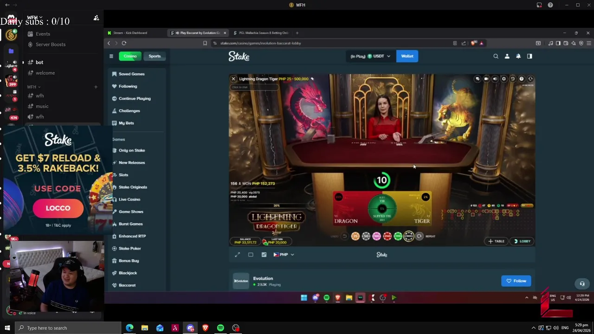
Task: Open live stats chart icon
Action: click(x=264, y=255)
